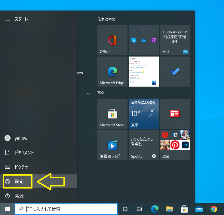The image size is (224, 215).
Task: Focus the ここに入力して検索 search box
Action: point(66,209)
